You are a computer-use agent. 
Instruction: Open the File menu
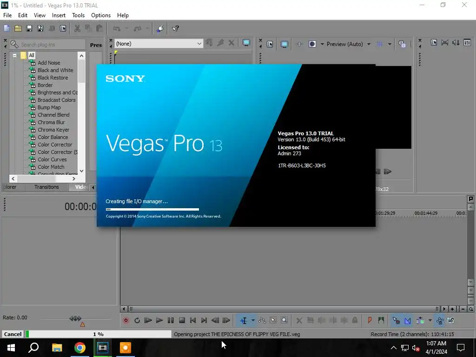pyautogui.click(x=7, y=15)
